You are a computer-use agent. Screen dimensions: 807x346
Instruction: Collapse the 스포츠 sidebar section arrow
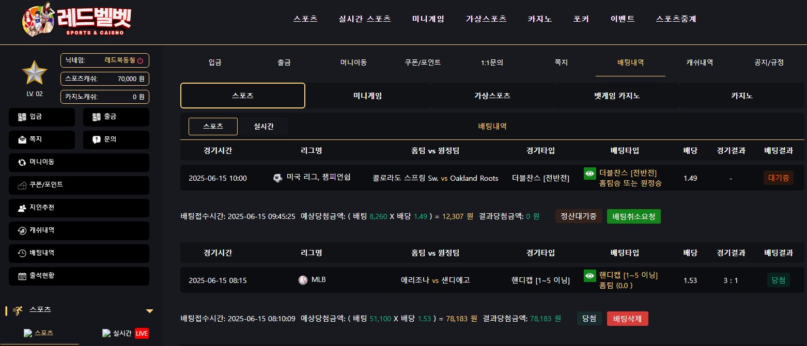coord(149,311)
